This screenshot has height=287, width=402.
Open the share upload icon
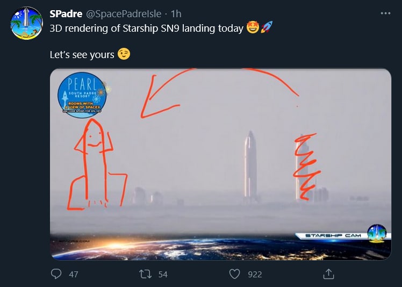328,274
